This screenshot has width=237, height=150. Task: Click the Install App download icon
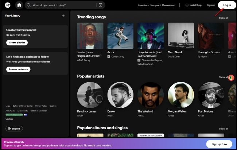pos(187,5)
